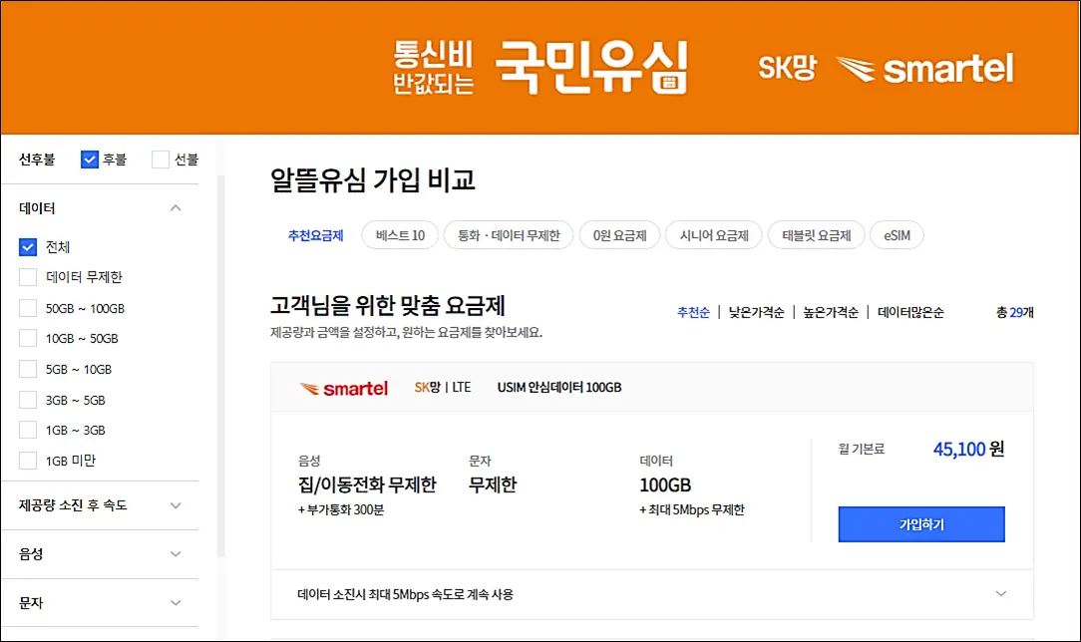The height and width of the screenshot is (642, 1081).
Task: Expand the plan card detail chevron
Action: click(x=1000, y=592)
